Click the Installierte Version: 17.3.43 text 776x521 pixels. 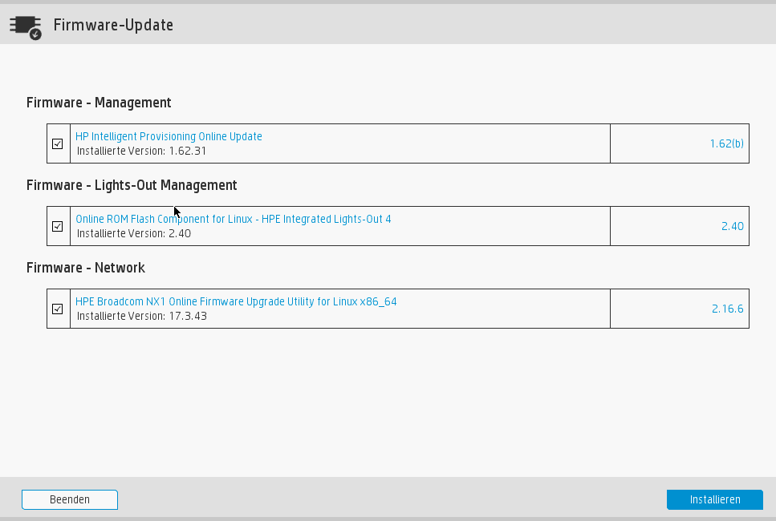[141, 316]
